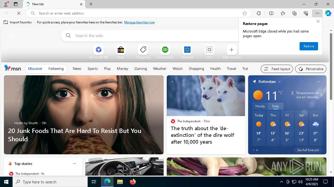Open the Shopping shortcut tile
The width and height of the screenshot is (334, 187).
pos(143,52)
